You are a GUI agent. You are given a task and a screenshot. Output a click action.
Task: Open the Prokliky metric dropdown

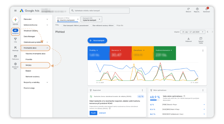click(94, 50)
